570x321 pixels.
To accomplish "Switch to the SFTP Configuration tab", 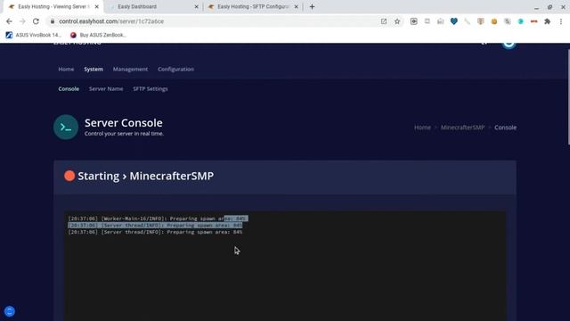I will tap(253, 6).
